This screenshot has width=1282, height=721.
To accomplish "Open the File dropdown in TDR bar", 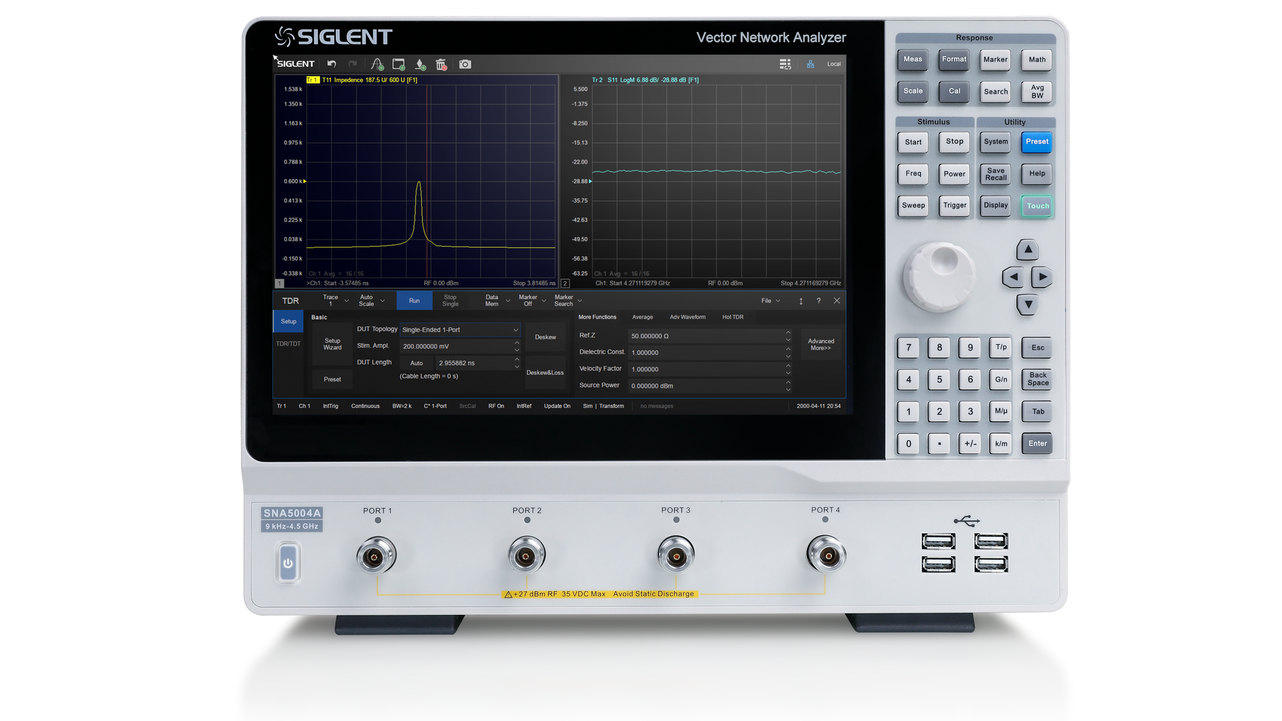I will 771,301.
